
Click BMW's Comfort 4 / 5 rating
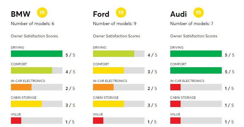(x=70, y=72)
